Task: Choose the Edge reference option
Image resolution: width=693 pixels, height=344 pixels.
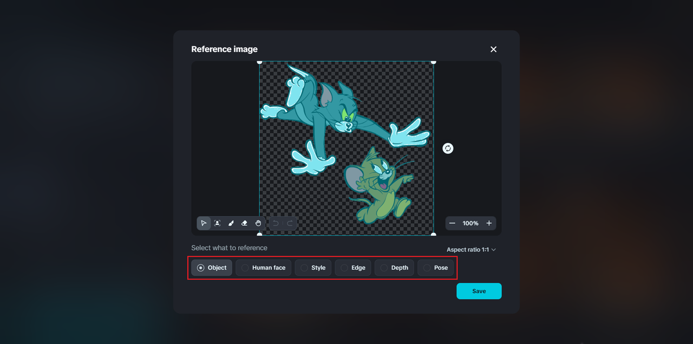Action: 353,268
